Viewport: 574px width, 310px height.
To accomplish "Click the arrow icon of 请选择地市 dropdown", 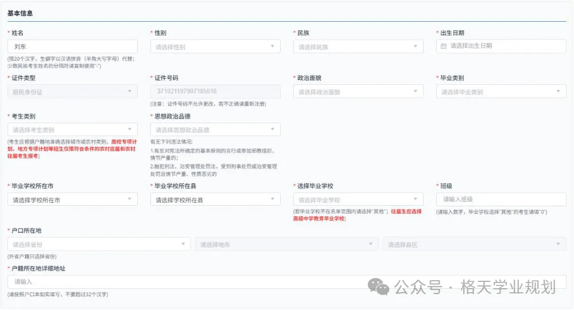I will [370, 244].
